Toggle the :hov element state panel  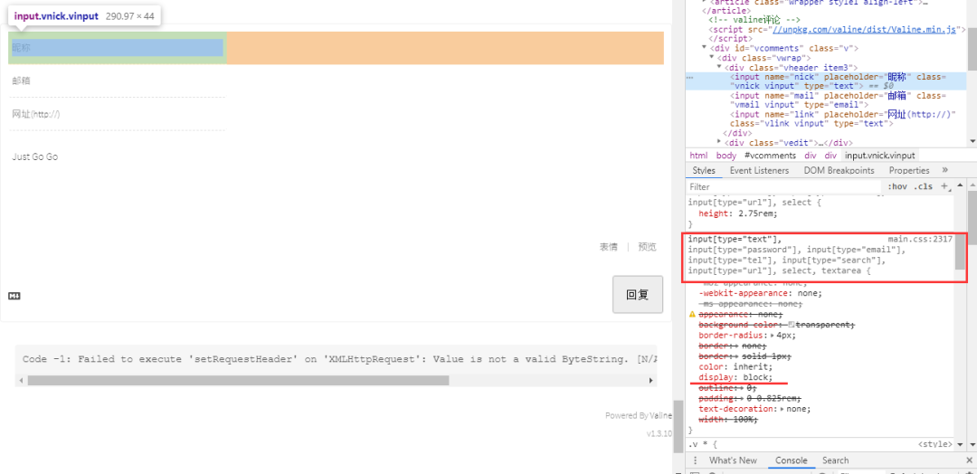click(897, 186)
